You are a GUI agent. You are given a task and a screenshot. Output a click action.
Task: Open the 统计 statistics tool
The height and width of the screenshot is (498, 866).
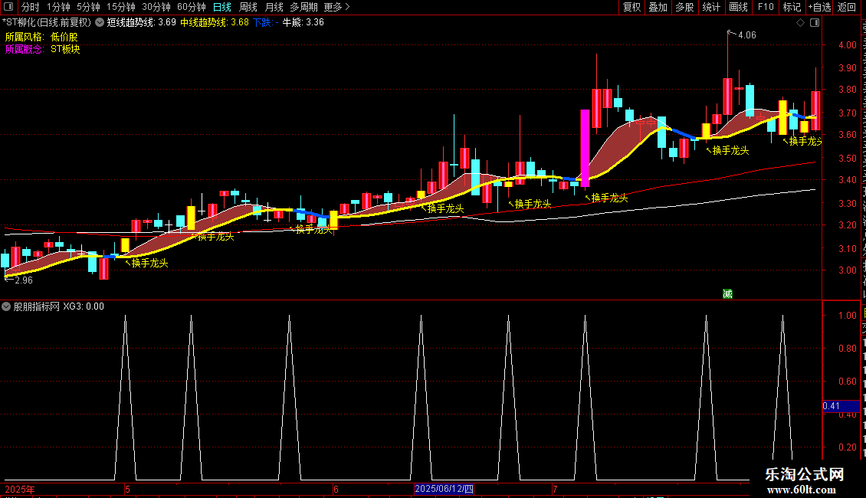[710, 7]
